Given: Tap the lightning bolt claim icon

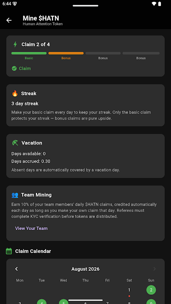Looking at the screenshot, I should pyautogui.click(x=15, y=44).
